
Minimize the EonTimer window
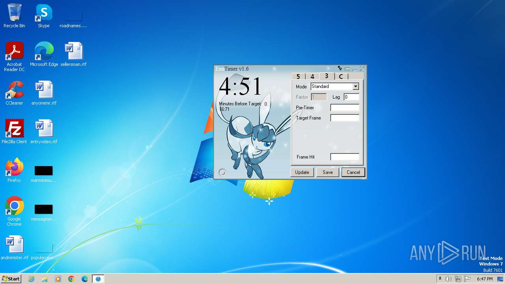pos(355,69)
